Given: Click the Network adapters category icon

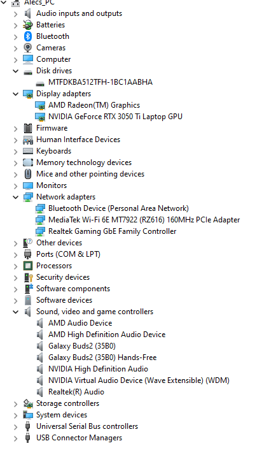Looking at the screenshot, I should 27,198.
